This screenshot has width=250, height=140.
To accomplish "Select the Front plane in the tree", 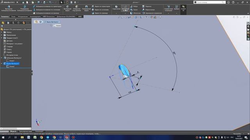I will tap(9, 47).
